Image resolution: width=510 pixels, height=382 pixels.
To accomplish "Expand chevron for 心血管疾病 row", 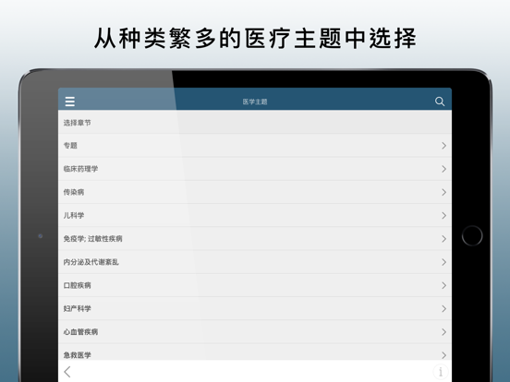I will pos(444,332).
